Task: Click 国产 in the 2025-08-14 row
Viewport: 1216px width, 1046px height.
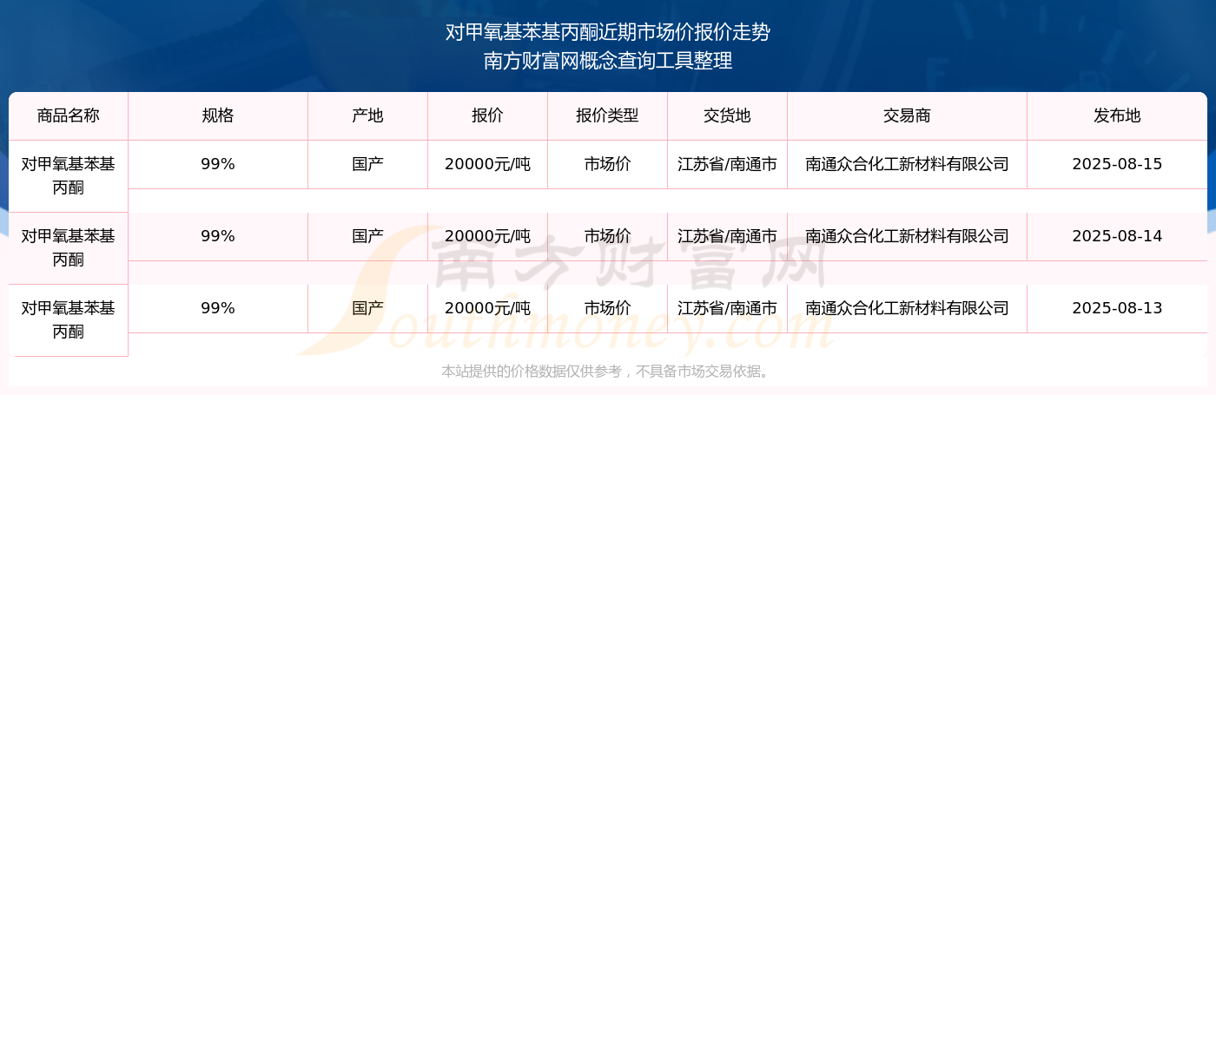Action: tap(368, 236)
